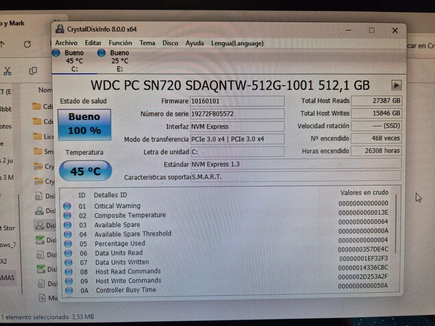435x326 pixels.
Task: Click the cut scissors icon in File Explorer
Action: [x=8, y=71]
